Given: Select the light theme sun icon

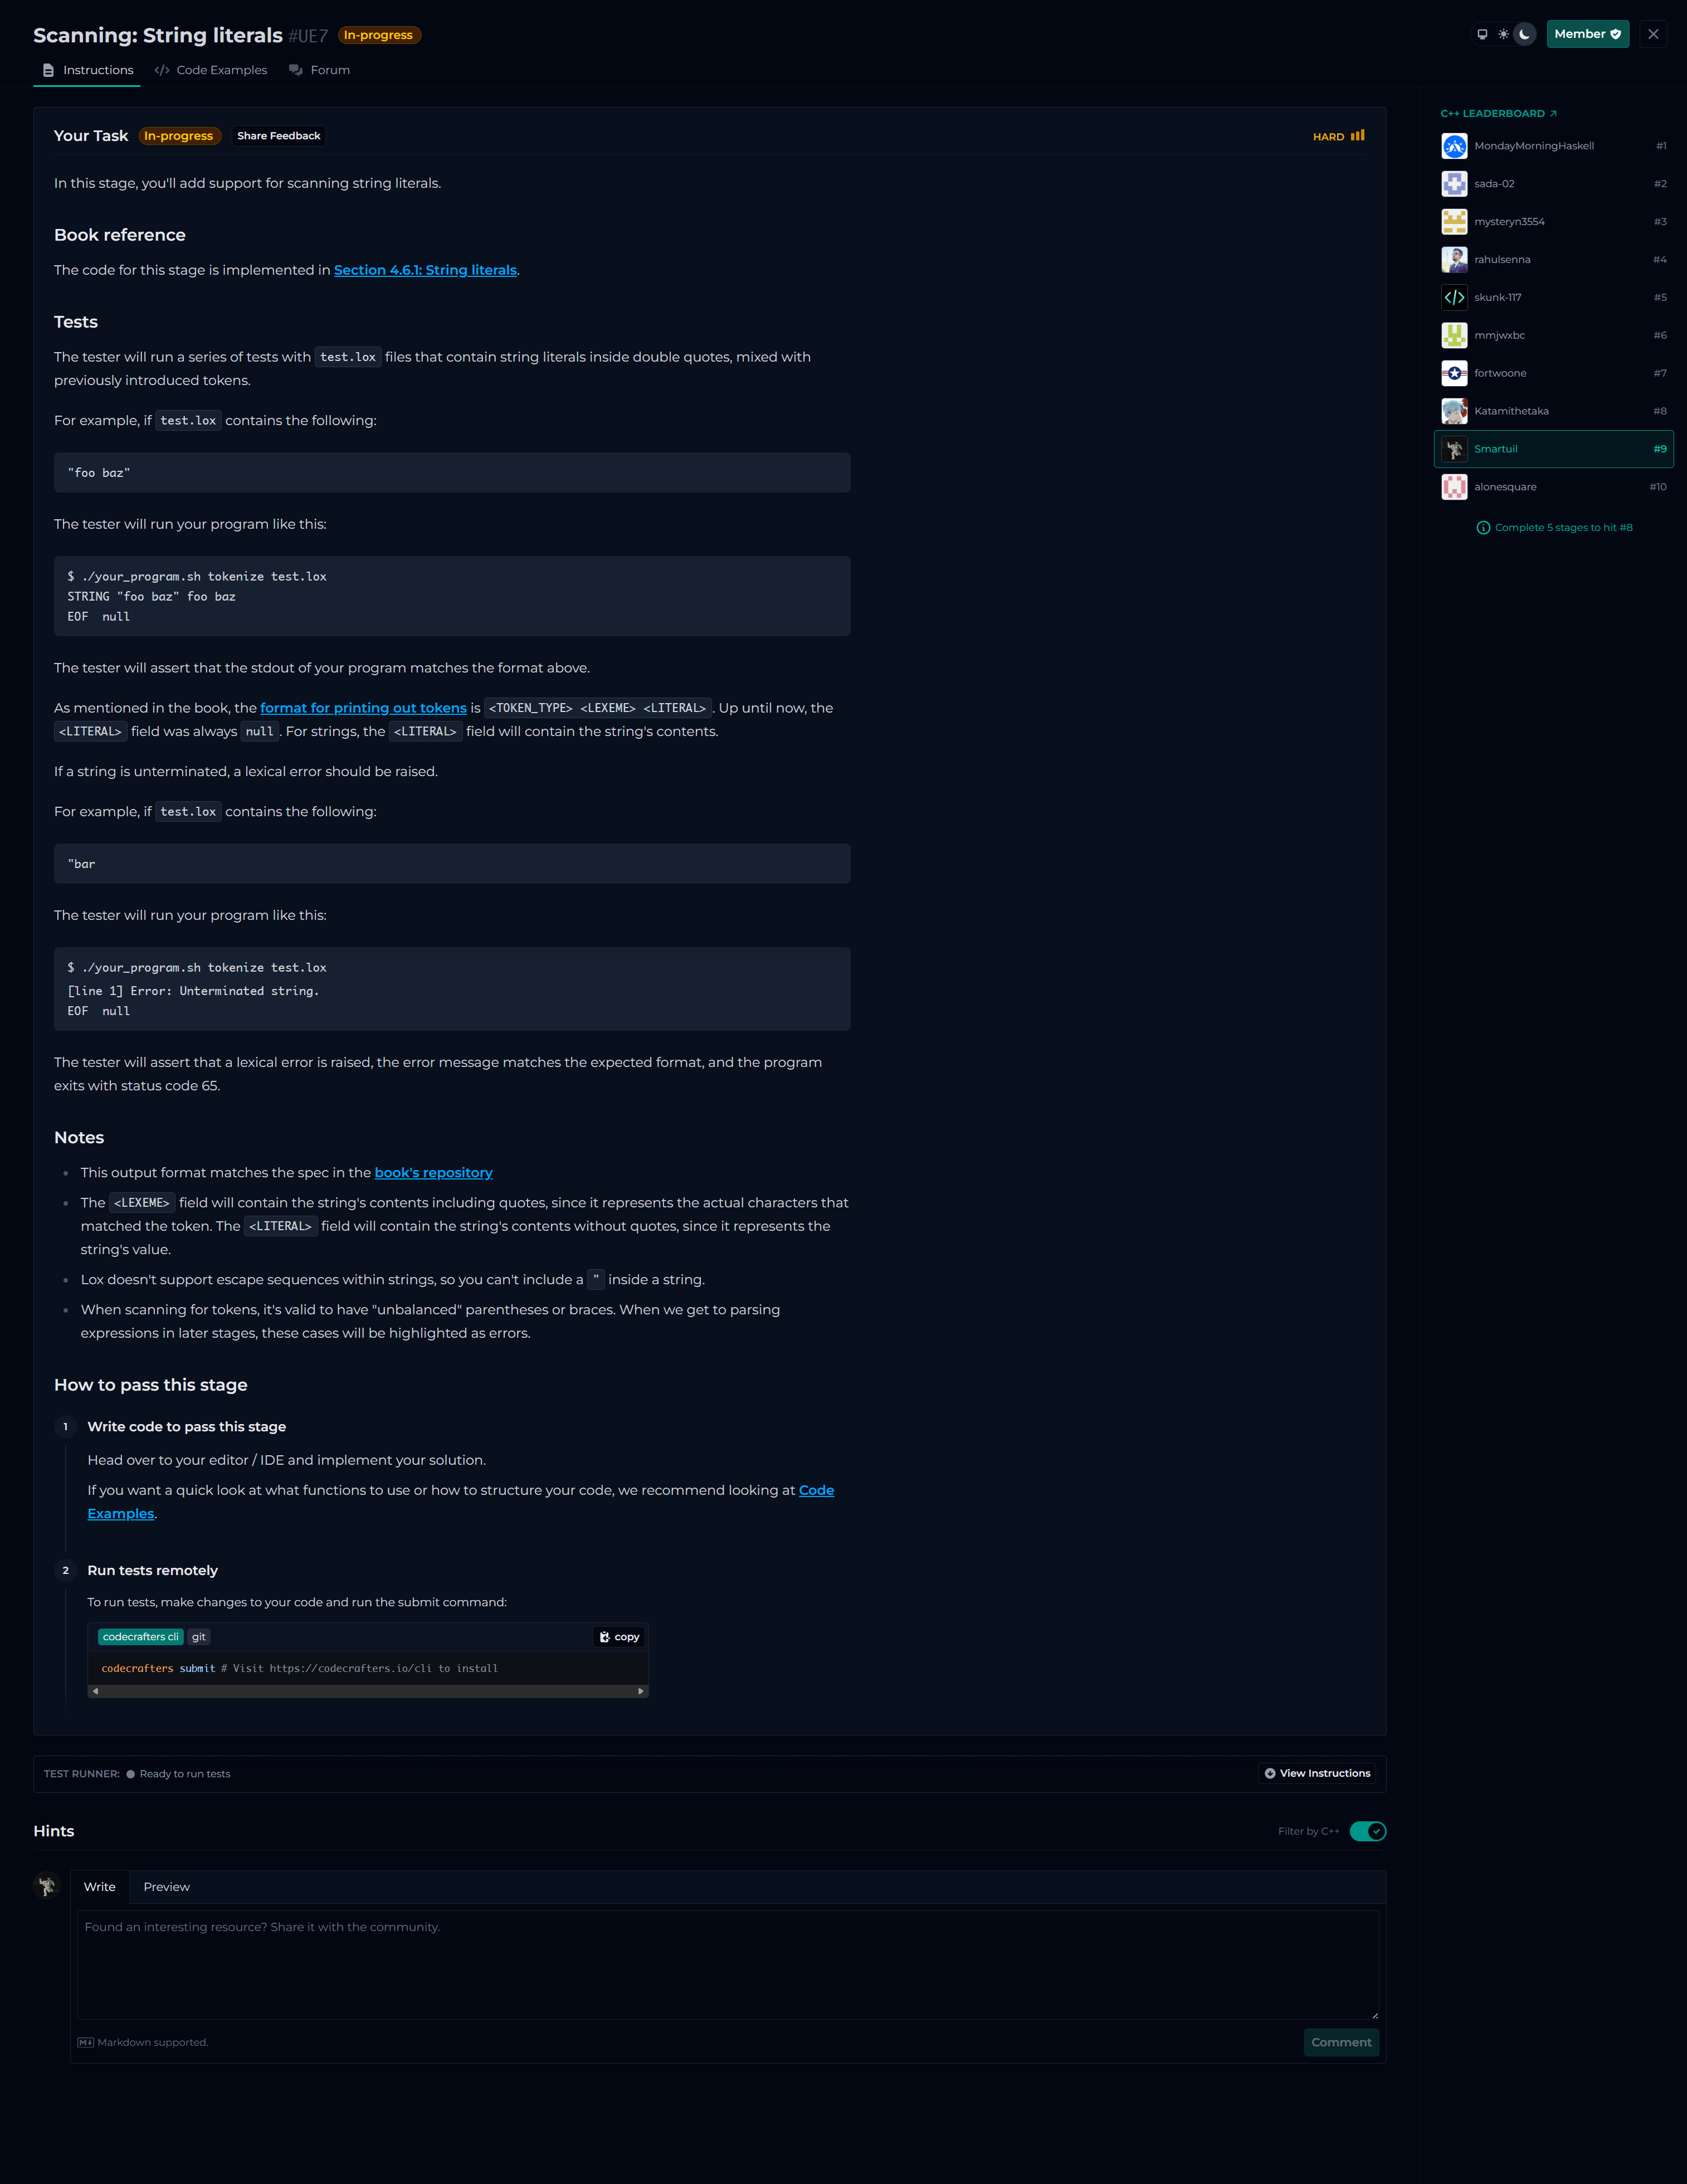Looking at the screenshot, I should click(1503, 34).
